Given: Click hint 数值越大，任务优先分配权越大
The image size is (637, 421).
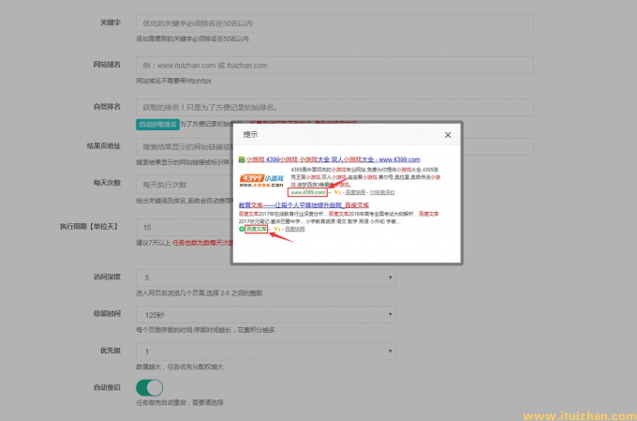Looking at the screenshot, I should (x=180, y=367).
